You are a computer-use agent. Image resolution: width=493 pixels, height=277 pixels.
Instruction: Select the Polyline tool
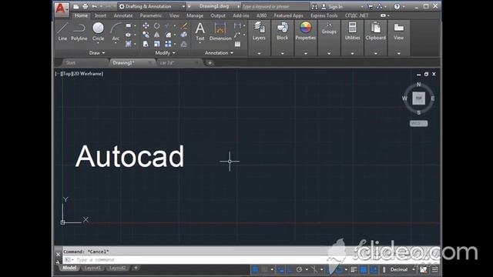coord(79,32)
